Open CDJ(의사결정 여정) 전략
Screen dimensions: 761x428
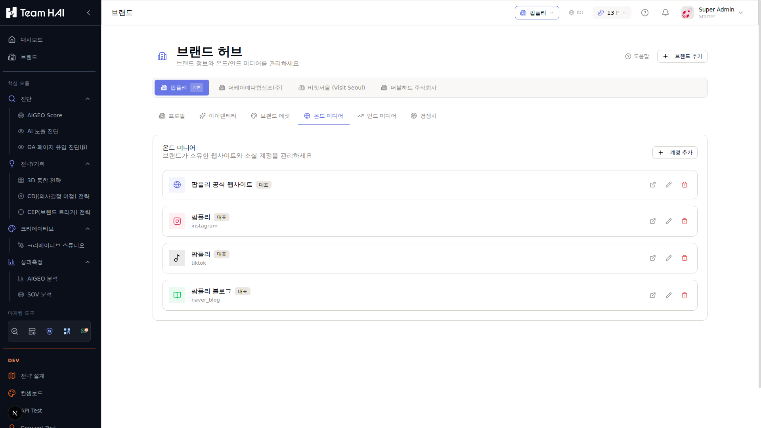pos(54,196)
